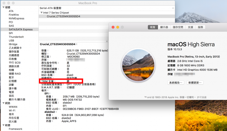Select Framework under software
Screen dimensions: 227x131
(15, 129)
